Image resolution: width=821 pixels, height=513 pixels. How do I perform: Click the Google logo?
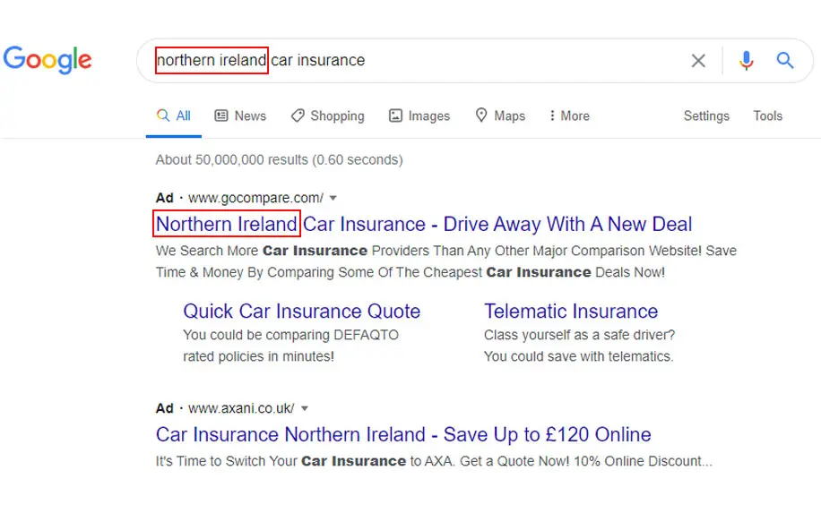pos(48,60)
